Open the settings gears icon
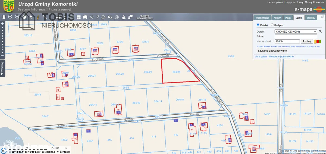This screenshot has width=326, height=154. coord(110,17)
